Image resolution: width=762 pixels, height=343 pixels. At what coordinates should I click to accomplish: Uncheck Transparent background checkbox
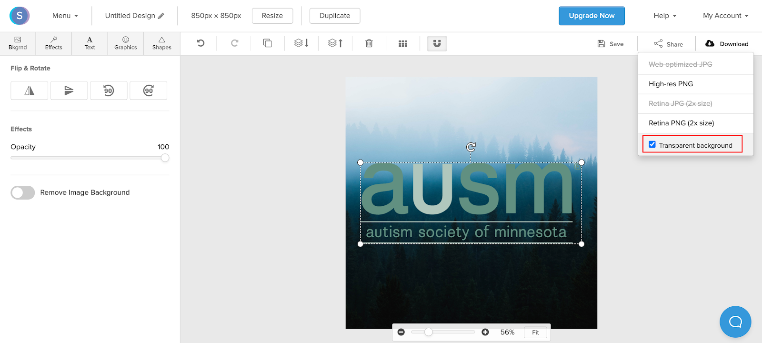coord(652,144)
